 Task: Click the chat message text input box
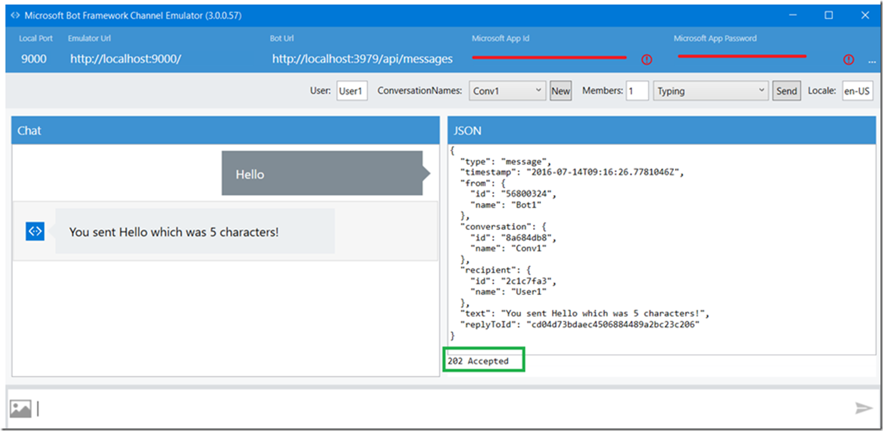click(443, 408)
